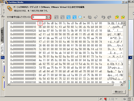
Task: Click folder icon with green up arrow
Action: [x=123, y=17]
